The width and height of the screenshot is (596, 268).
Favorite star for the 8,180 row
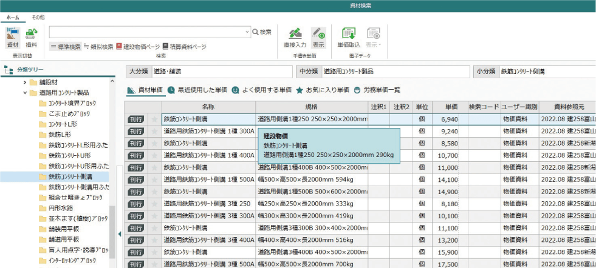(x=154, y=204)
